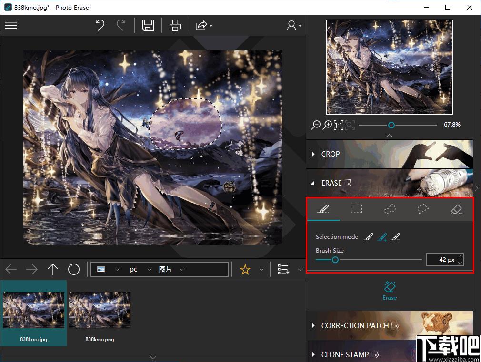Screen dimensions: 481x362
Task: Click the ERASE reset selection icon
Action: [348, 183]
